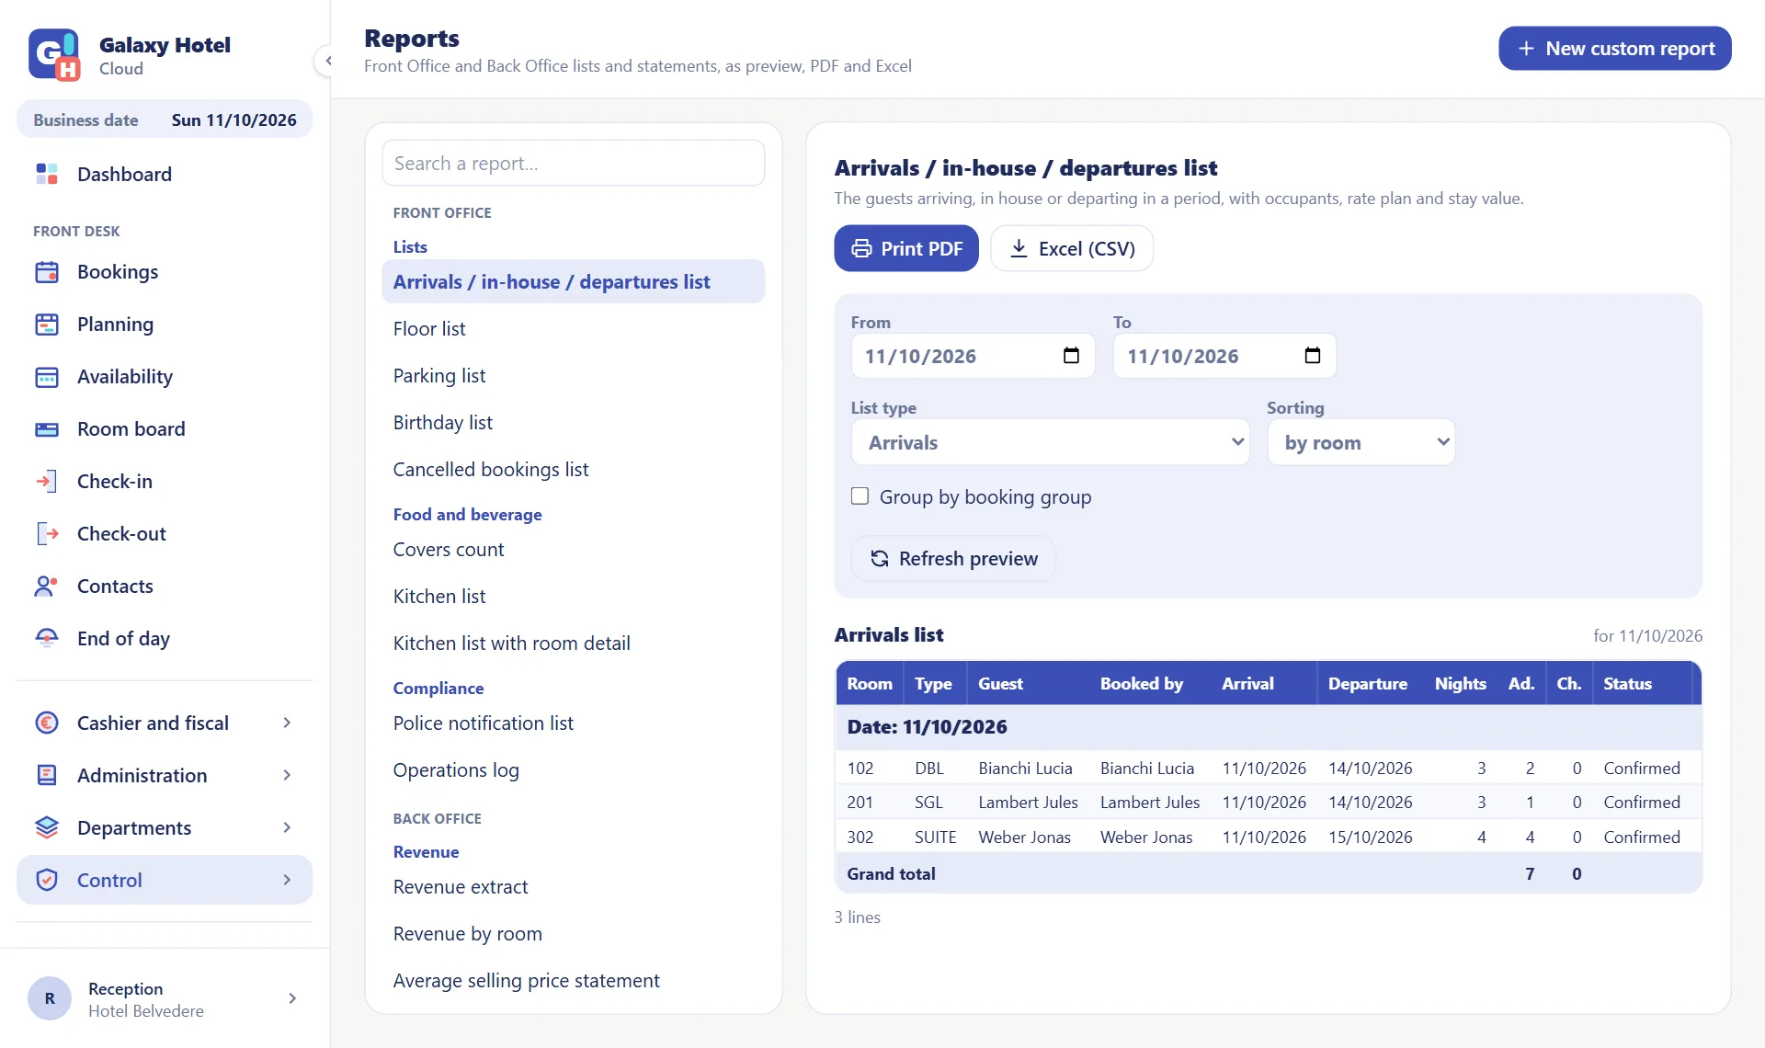The image size is (1765, 1048).
Task: Click the Print PDF button
Action: tap(906, 248)
